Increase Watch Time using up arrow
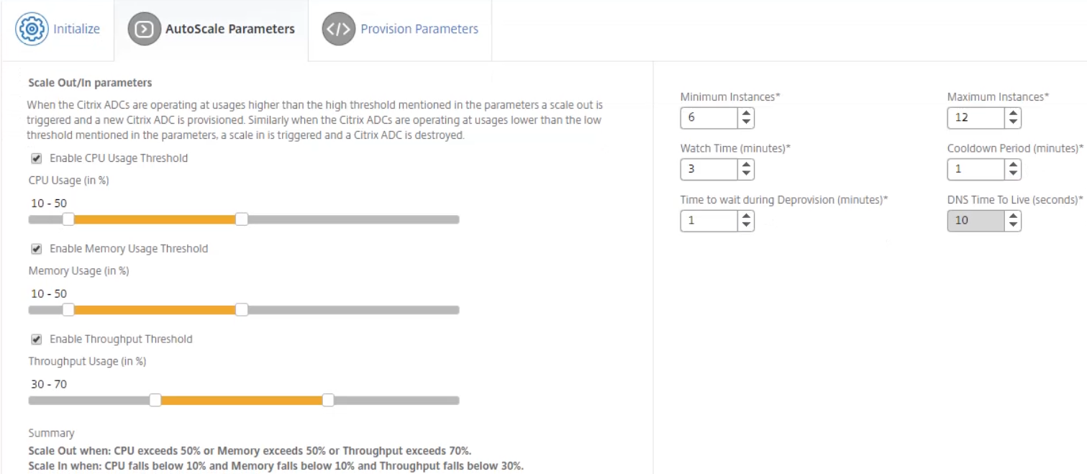The height and width of the screenshot is (474, 1087). tap(746, 165)
